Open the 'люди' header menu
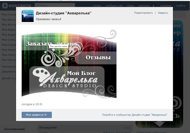 tap(97, 6)
